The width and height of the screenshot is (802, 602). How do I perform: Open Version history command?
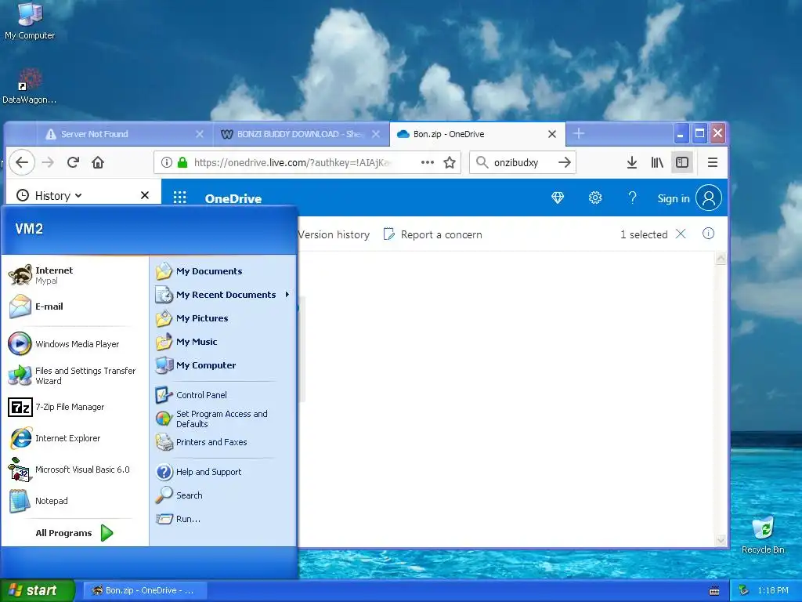[334, 234]
